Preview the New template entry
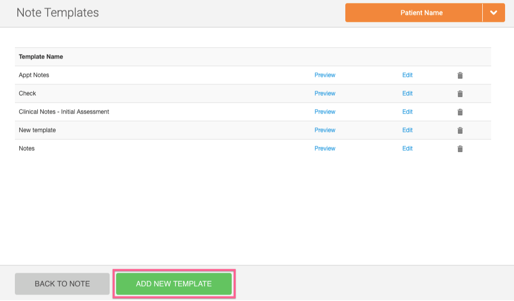514x301 pixels. click(325, 130)
